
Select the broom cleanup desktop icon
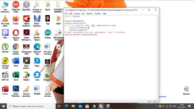point(26,91)
